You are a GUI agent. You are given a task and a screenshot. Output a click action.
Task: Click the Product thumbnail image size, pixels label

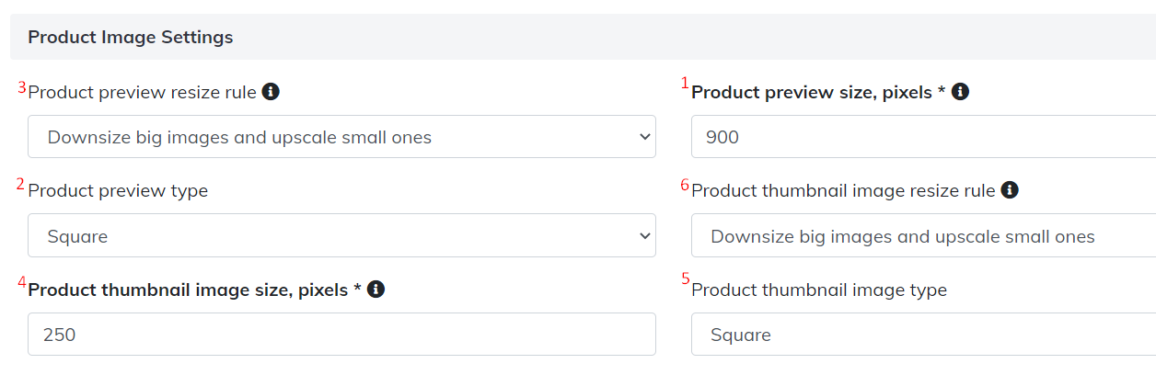coord(194,290)
